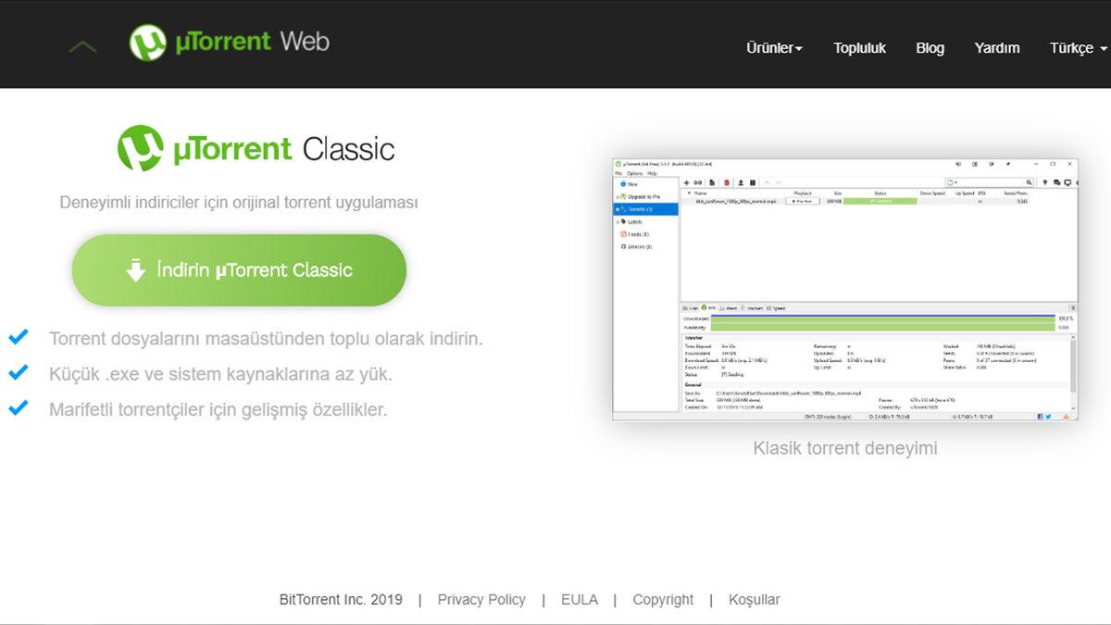The height and width of the screenshot is (625, 1111).
Task: Click the green Availability progress bar in screenshot
Action: click(881, 327)
